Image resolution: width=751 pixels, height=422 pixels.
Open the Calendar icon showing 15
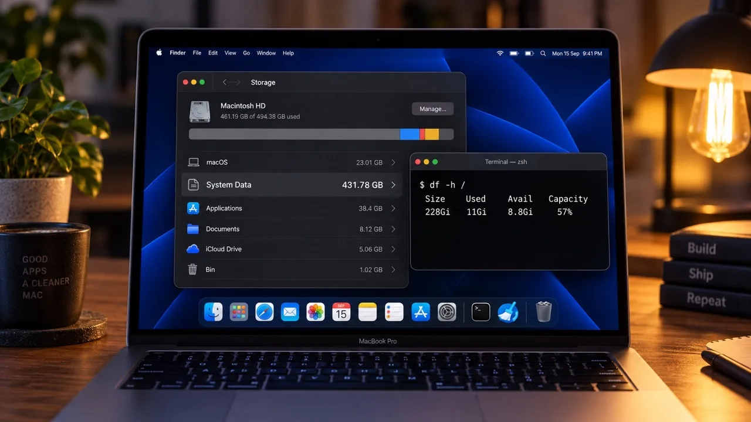(x=341, y=312)
